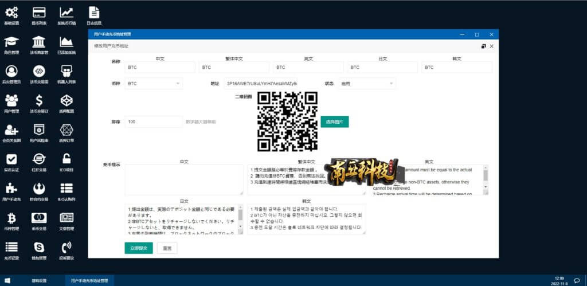The height and width of the screenshot is (286, 587).
Task: Open the bank building icon shortcut
Action: pyautogui.click(x=39, y=41)
